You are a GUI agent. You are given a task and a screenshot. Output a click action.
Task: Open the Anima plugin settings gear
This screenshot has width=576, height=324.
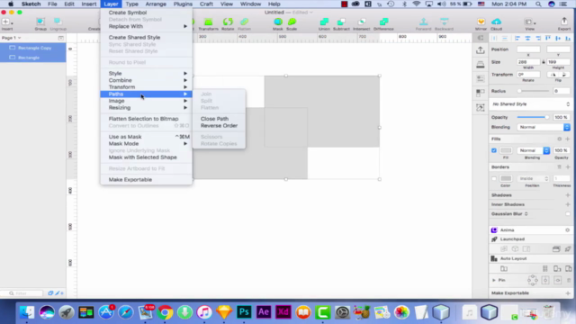click(568, 230)
